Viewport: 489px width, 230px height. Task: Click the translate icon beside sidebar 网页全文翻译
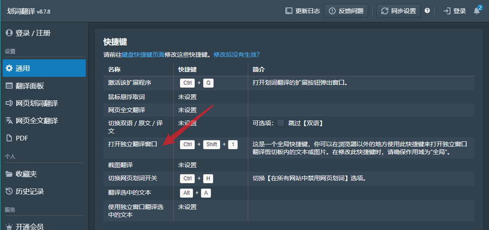tap(9, 120)
